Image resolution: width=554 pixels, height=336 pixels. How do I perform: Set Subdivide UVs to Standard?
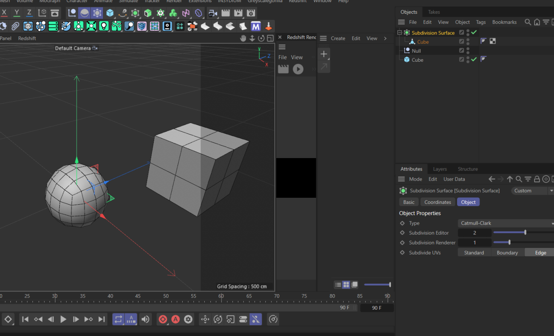click(474, 253)
